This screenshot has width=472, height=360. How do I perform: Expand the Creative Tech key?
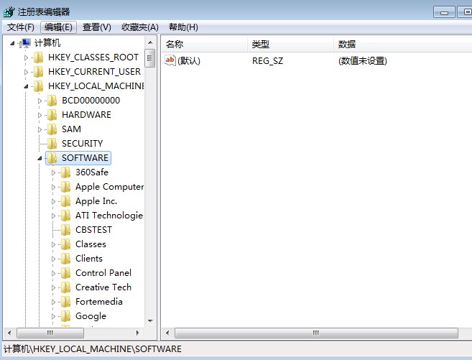tap(54, 287)
